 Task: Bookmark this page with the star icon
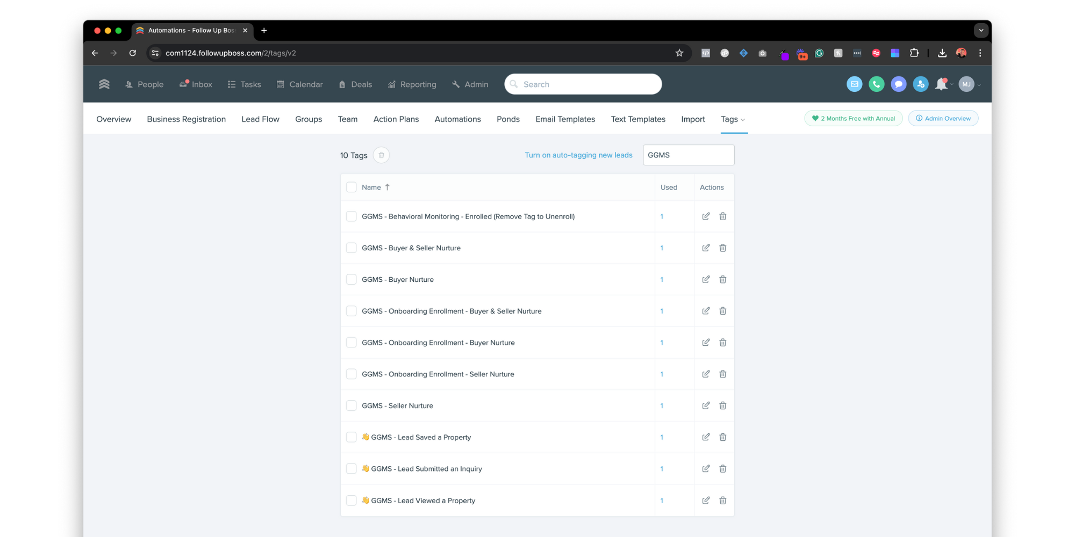[x=679, y=53]
